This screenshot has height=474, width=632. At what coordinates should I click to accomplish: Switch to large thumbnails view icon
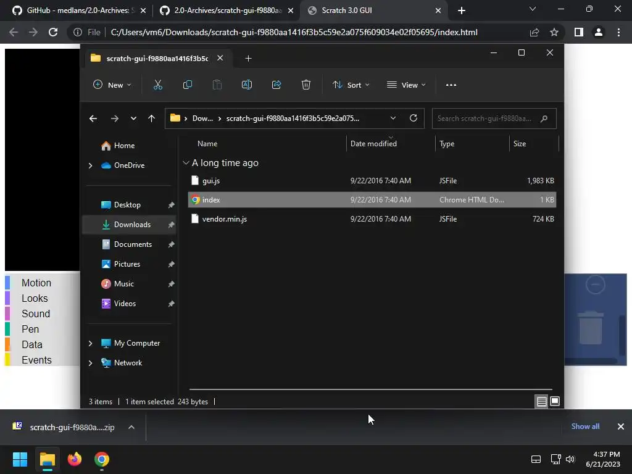[x=555, y=401]
